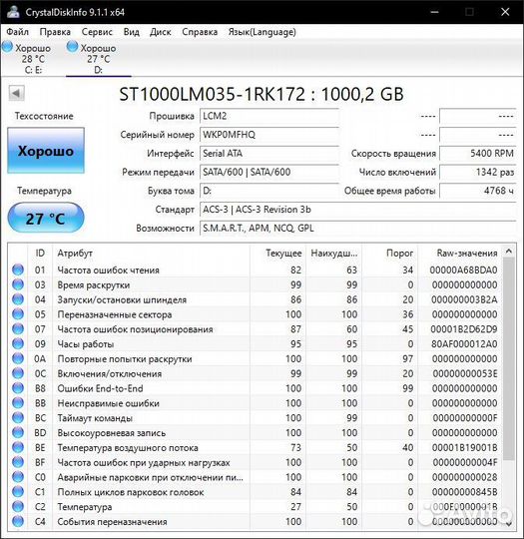Click the Хорошо health status button
The width and height of the screenshot is (524, 539).
click(46, 151)
